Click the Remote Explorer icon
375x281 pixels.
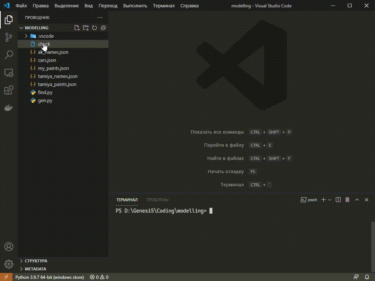point(8,72)
